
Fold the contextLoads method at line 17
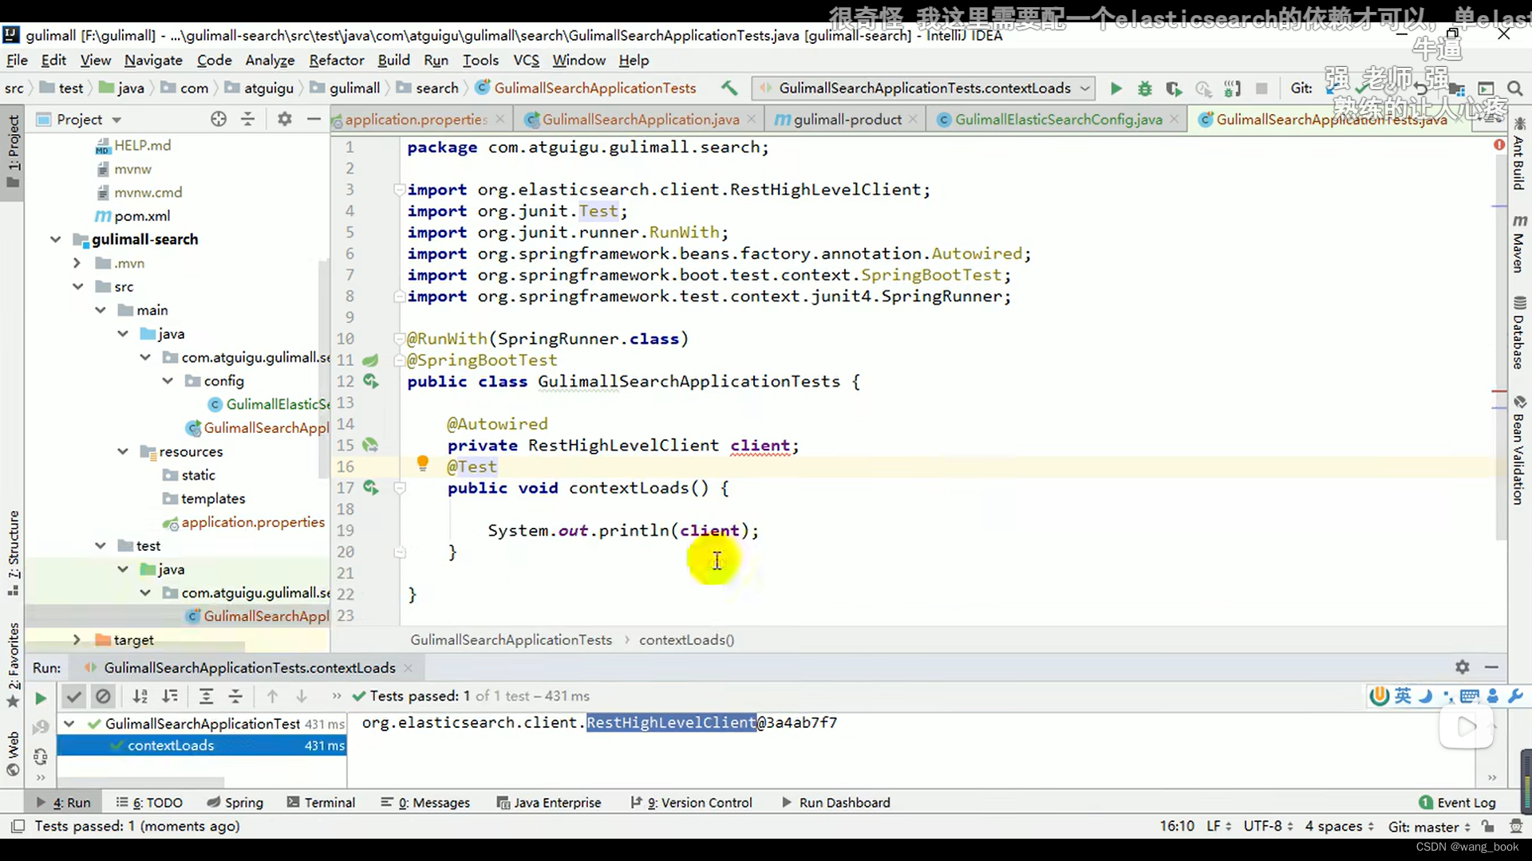coord(400,487)
